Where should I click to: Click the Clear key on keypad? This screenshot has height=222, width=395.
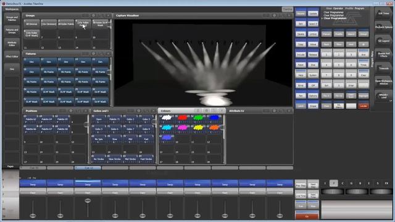coord(364,75)
